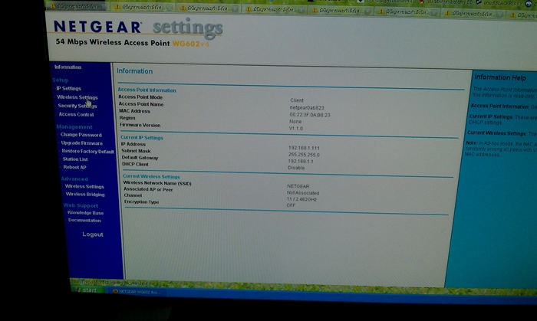This screenshot has width=537, height=321.
Task: Open Change Password page
Action: pyautogui.click(x=81, y=135)
